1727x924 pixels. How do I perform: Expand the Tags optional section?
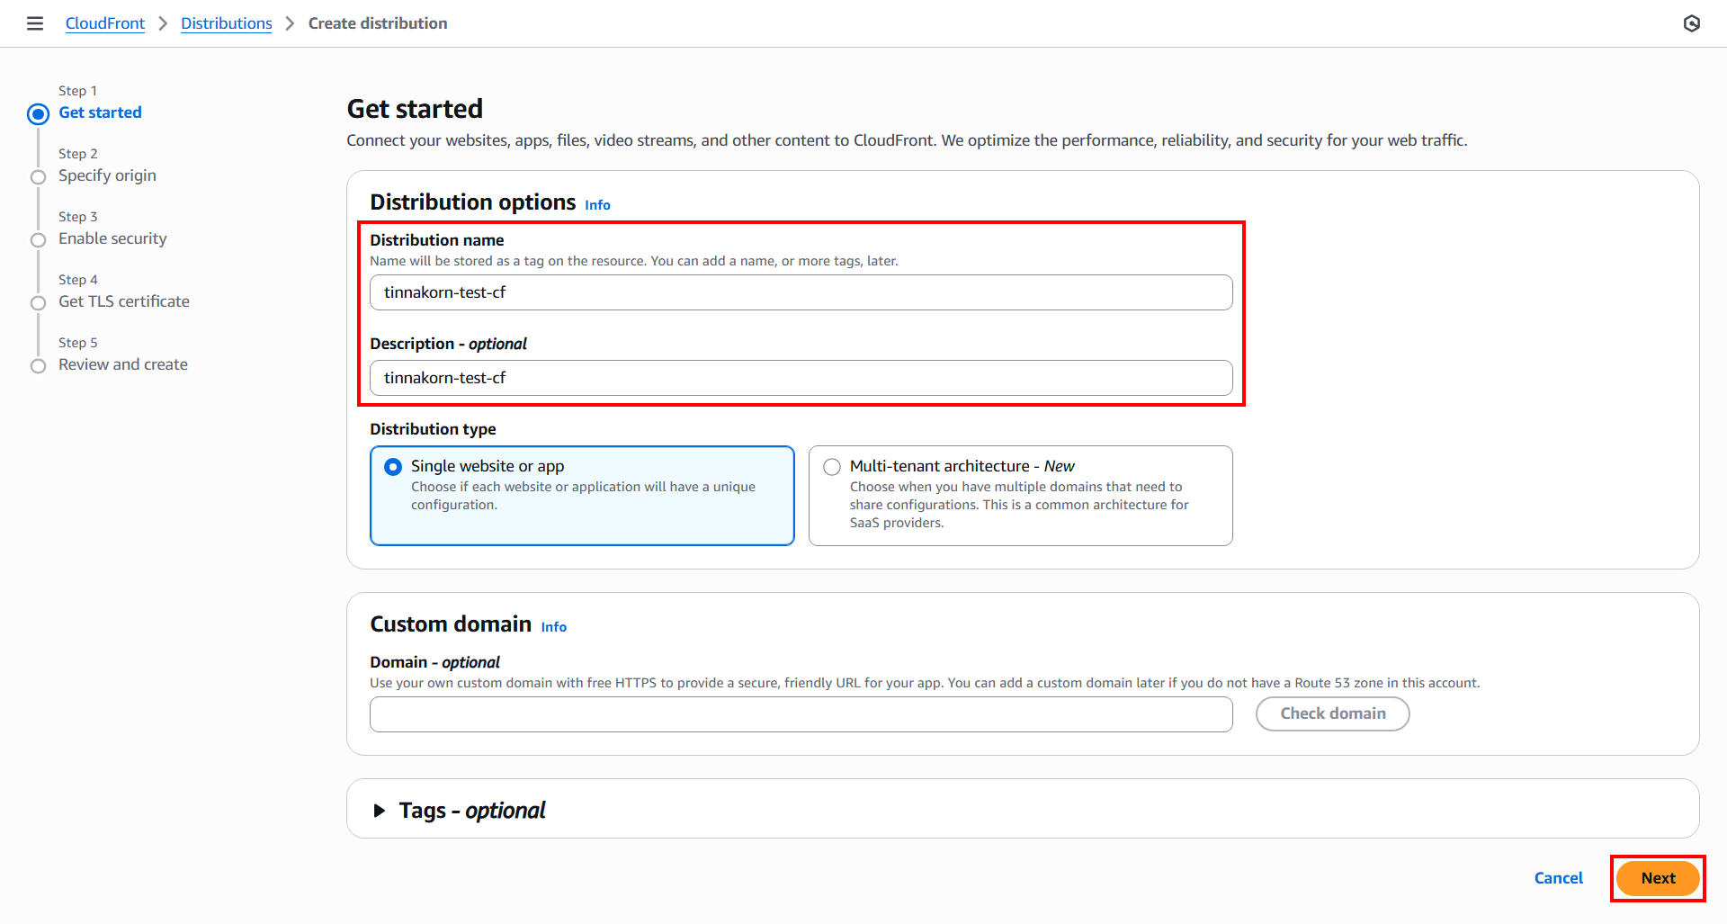tap(380, 811)
